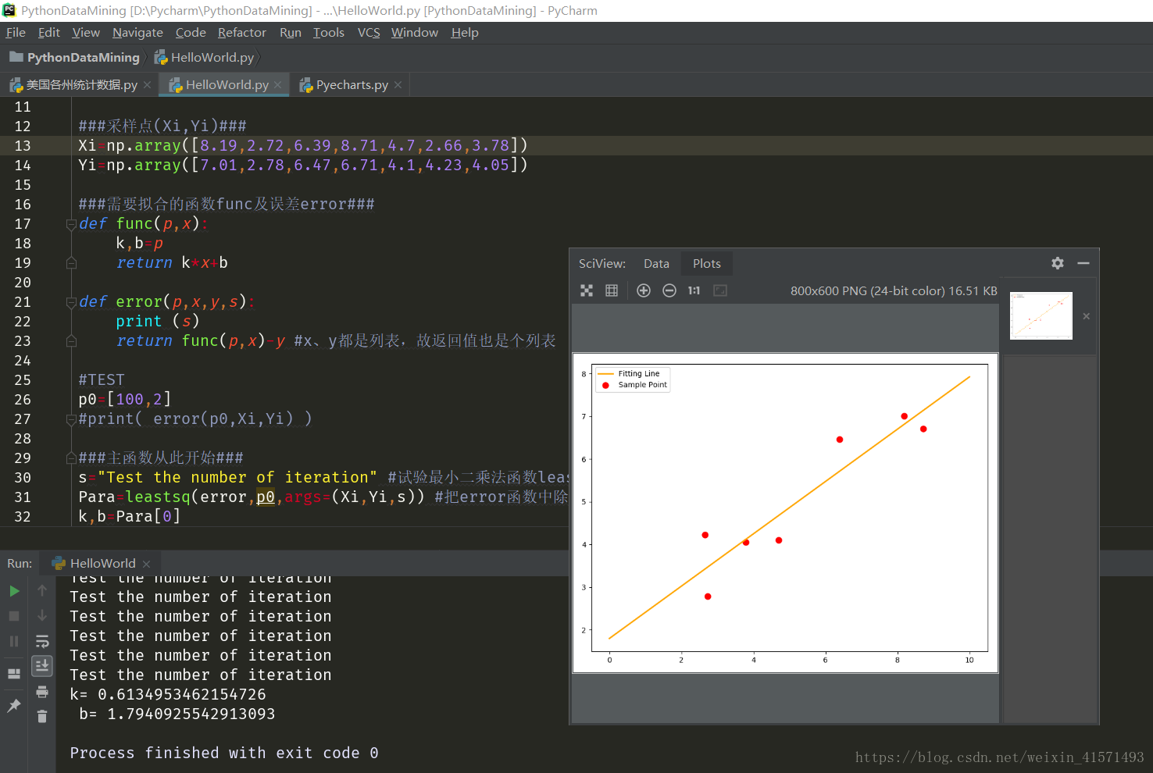
Task: Stop the running process
Action: coord(12,615)
